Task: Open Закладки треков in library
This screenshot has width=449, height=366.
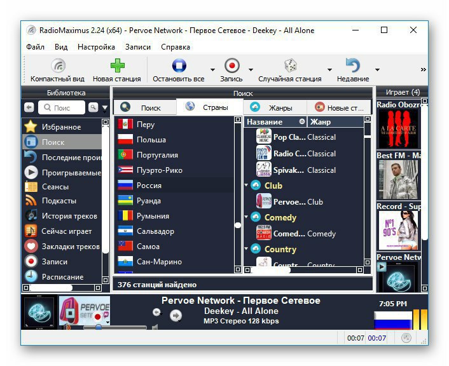Action: (62, 247)
